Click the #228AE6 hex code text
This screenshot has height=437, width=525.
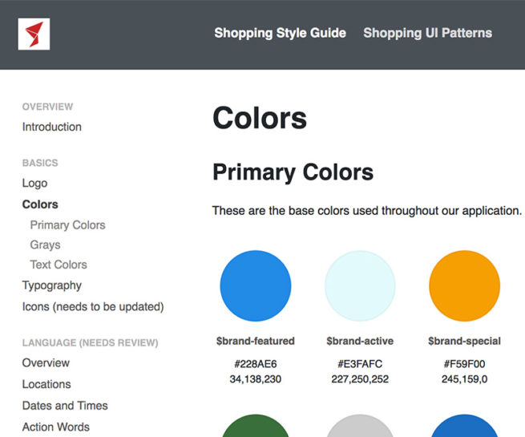[255, 363]
